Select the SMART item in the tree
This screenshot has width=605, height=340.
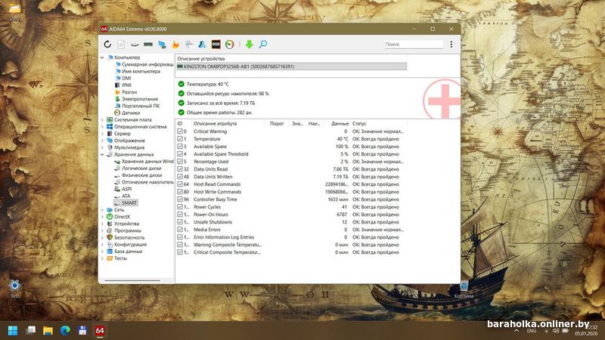[x=129, y=202]
